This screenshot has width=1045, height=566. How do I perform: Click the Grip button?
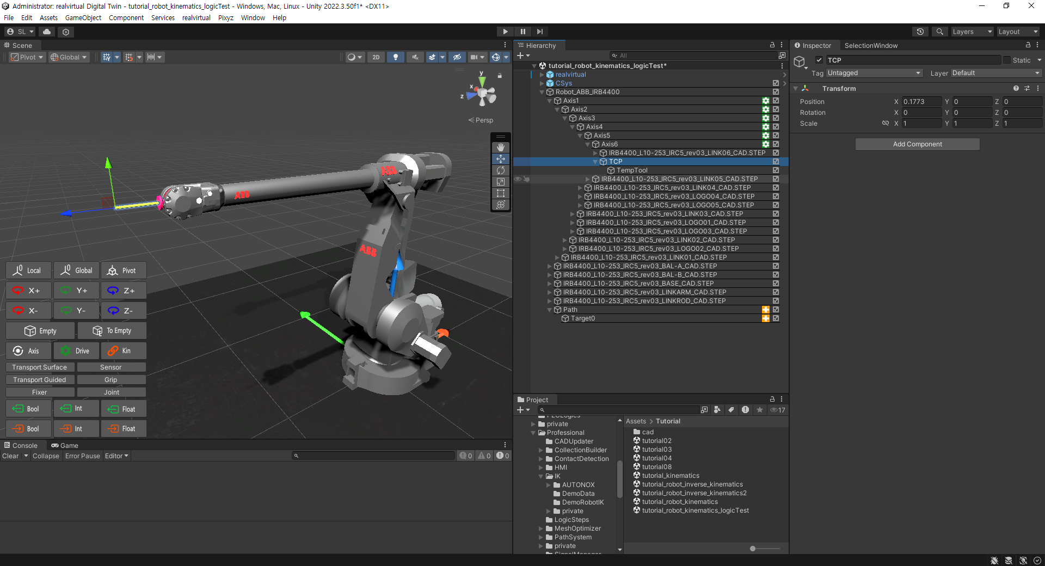coord(111,380)
